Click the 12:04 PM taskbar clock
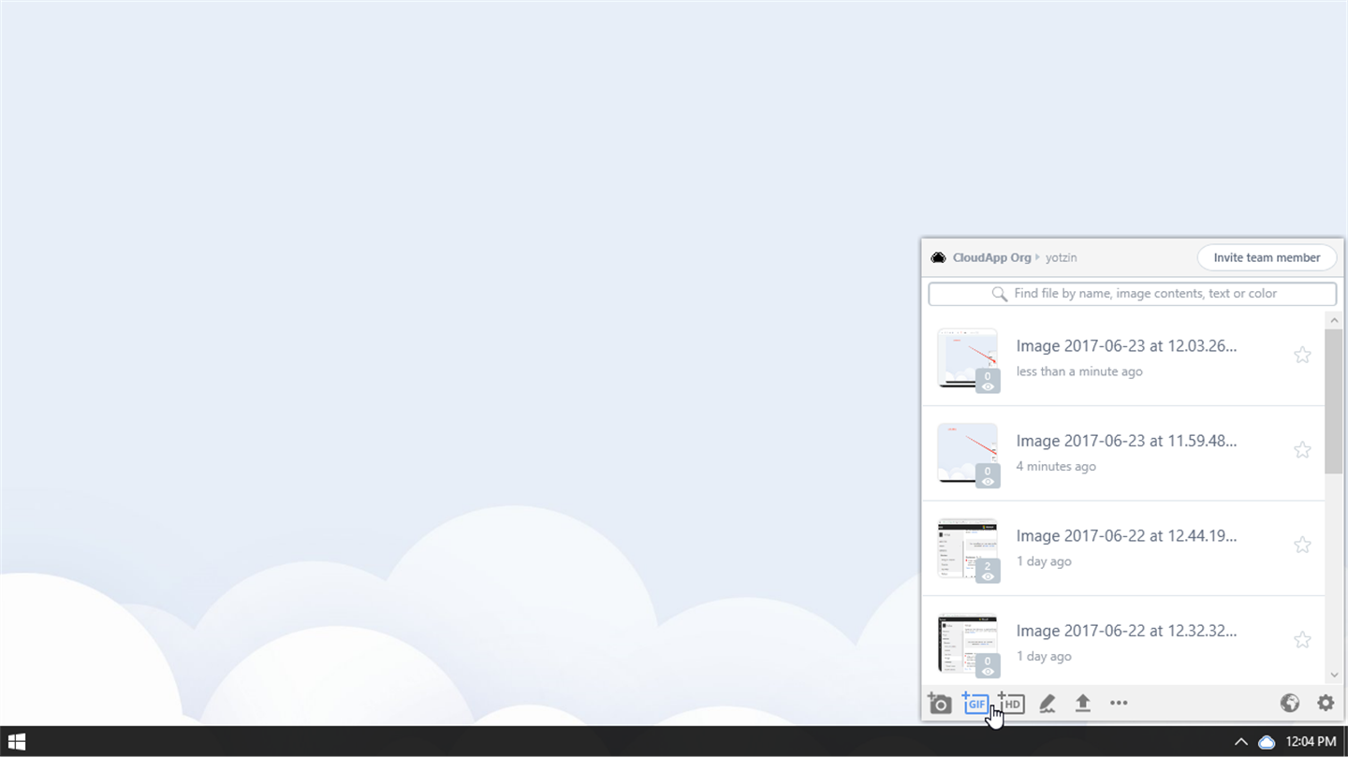The image size is (1348, 757). pos(1311,742)
